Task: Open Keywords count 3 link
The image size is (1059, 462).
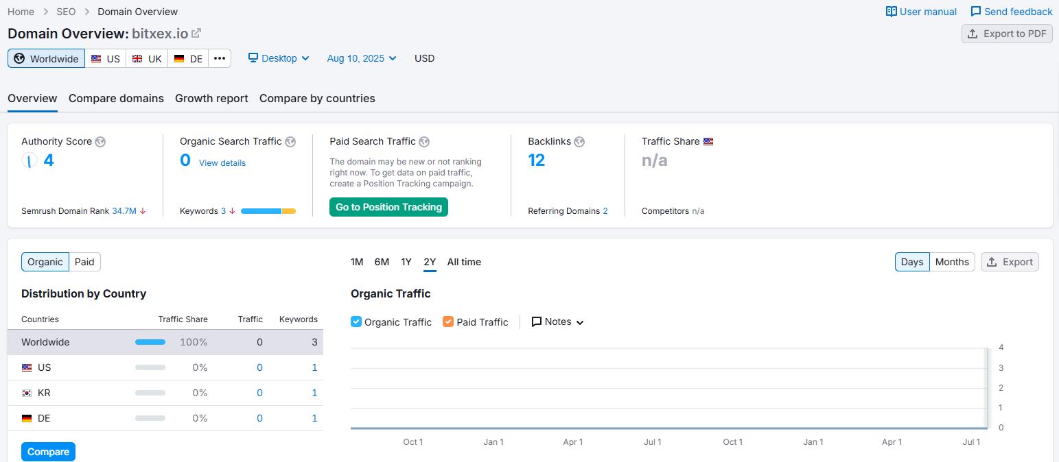Action: coord(223,211)
